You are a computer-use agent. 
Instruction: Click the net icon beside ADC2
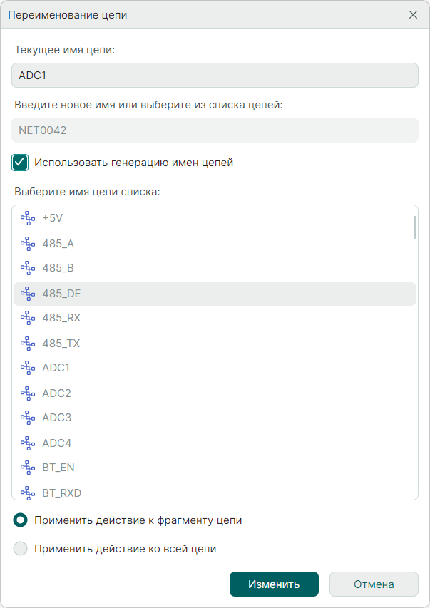click(28, 393)
